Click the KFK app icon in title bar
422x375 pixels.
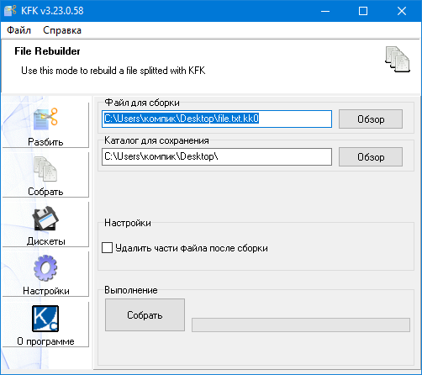[10, 11]
